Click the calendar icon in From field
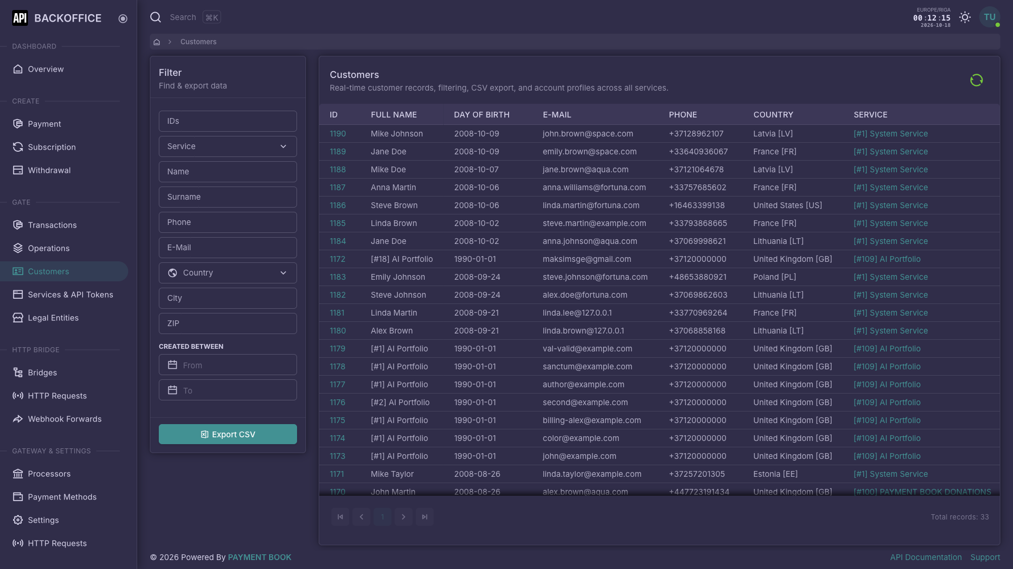Viewport: 1013px width, 569px height. 173,365
